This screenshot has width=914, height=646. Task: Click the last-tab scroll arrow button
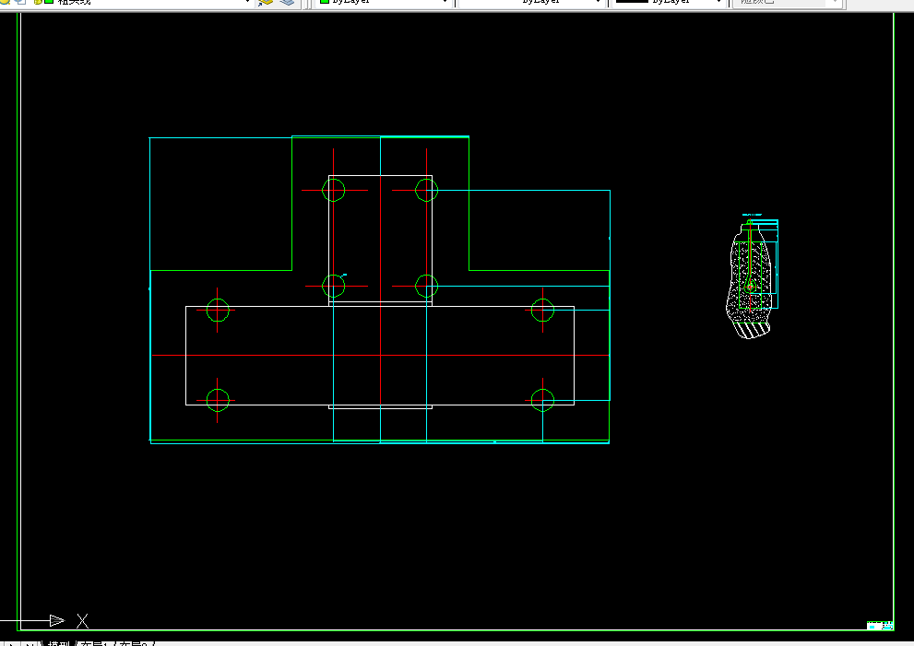[28, 644]
